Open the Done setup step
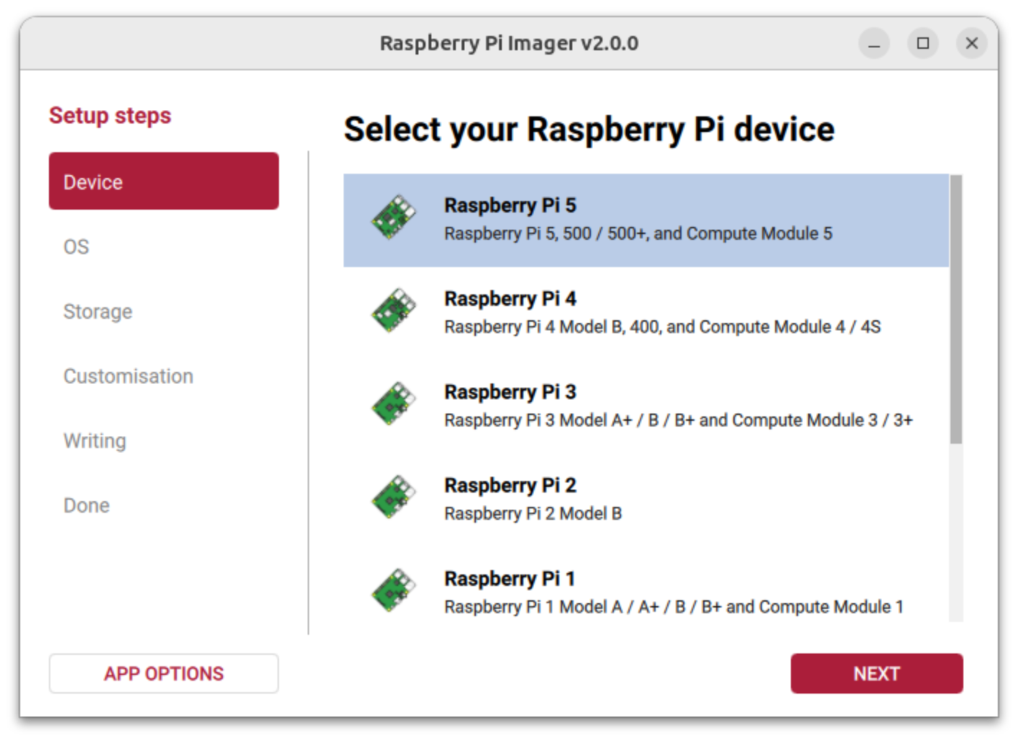 pos(86,505)
